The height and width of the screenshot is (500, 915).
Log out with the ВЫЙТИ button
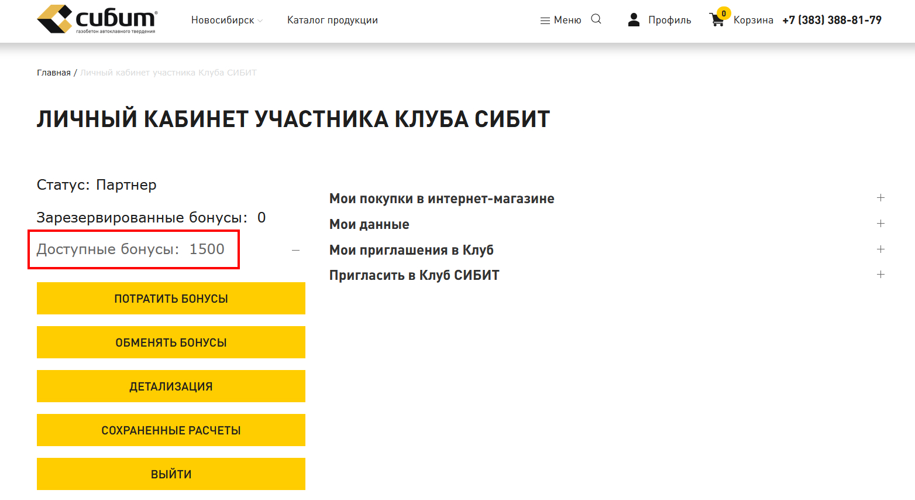[x=171, y=474]
